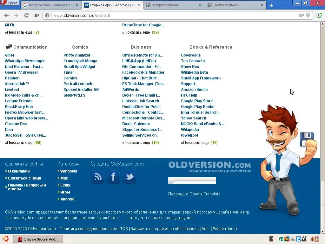Click Старые Версии And... taskbar button
325x244 pixels.
click(x=38, y=239)
